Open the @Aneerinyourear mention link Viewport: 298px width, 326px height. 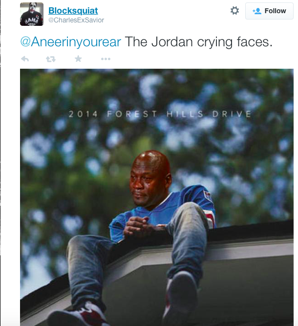[71, 42]
